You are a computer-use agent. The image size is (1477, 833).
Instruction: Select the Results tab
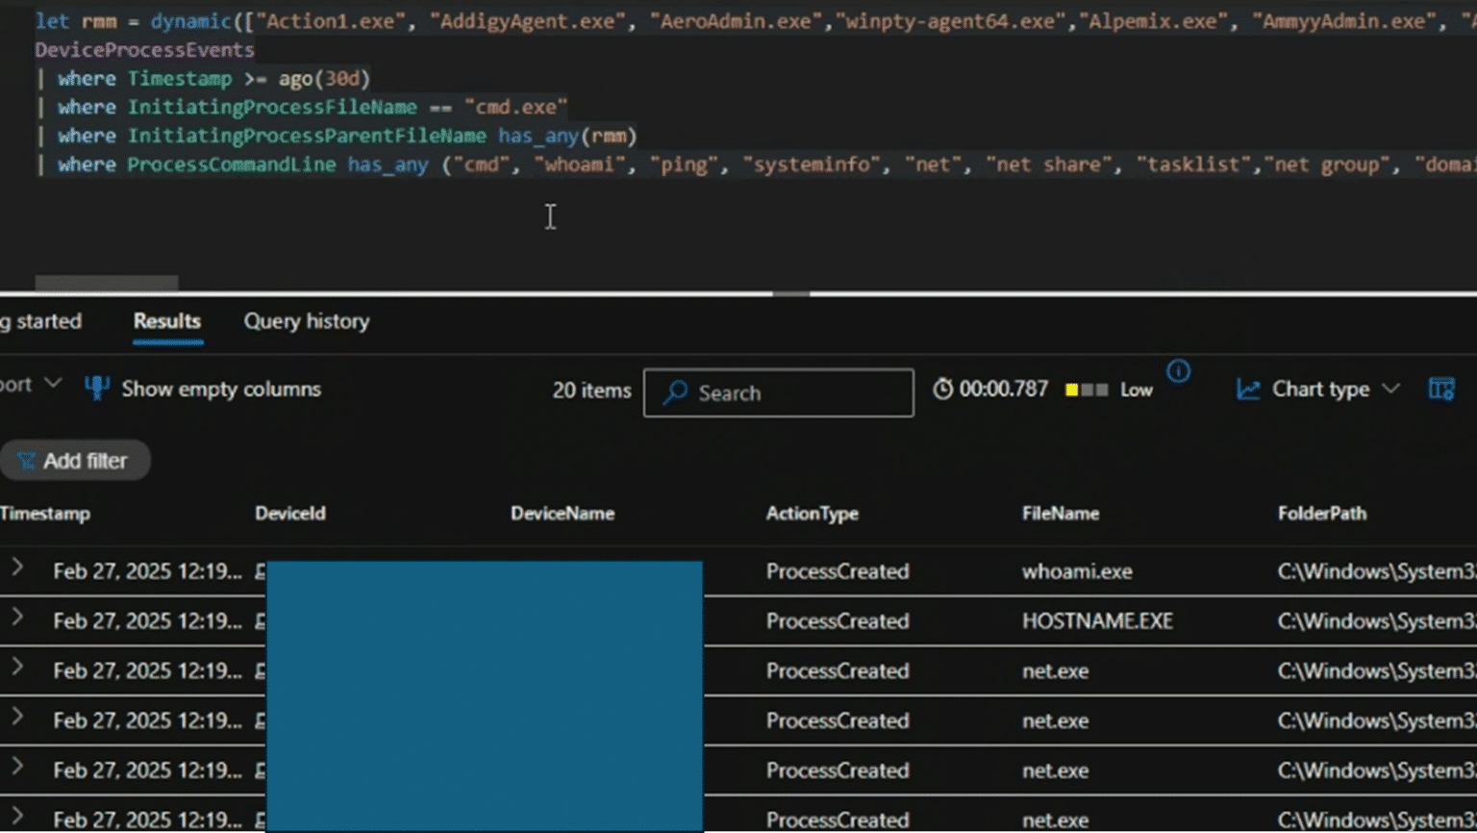[166, 321]
